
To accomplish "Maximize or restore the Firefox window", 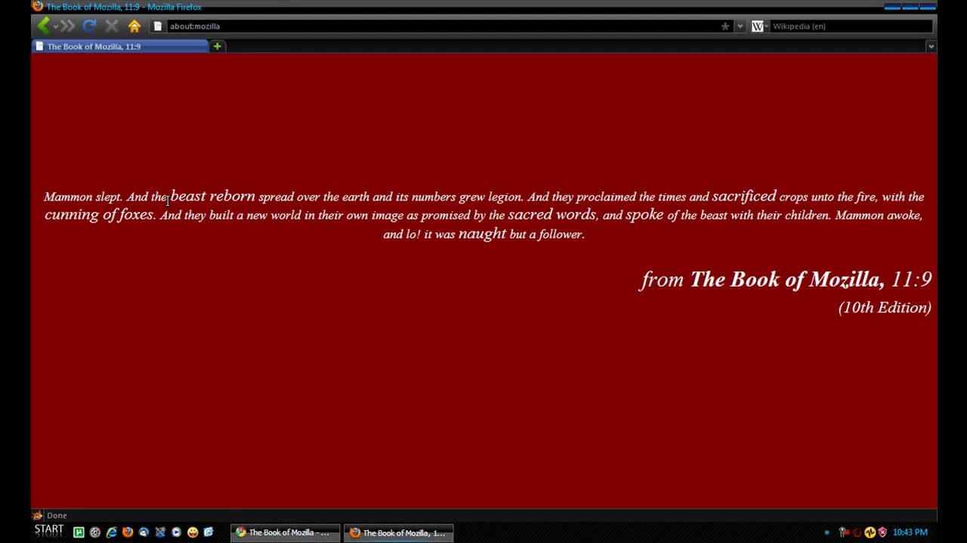I will [910, 6].
